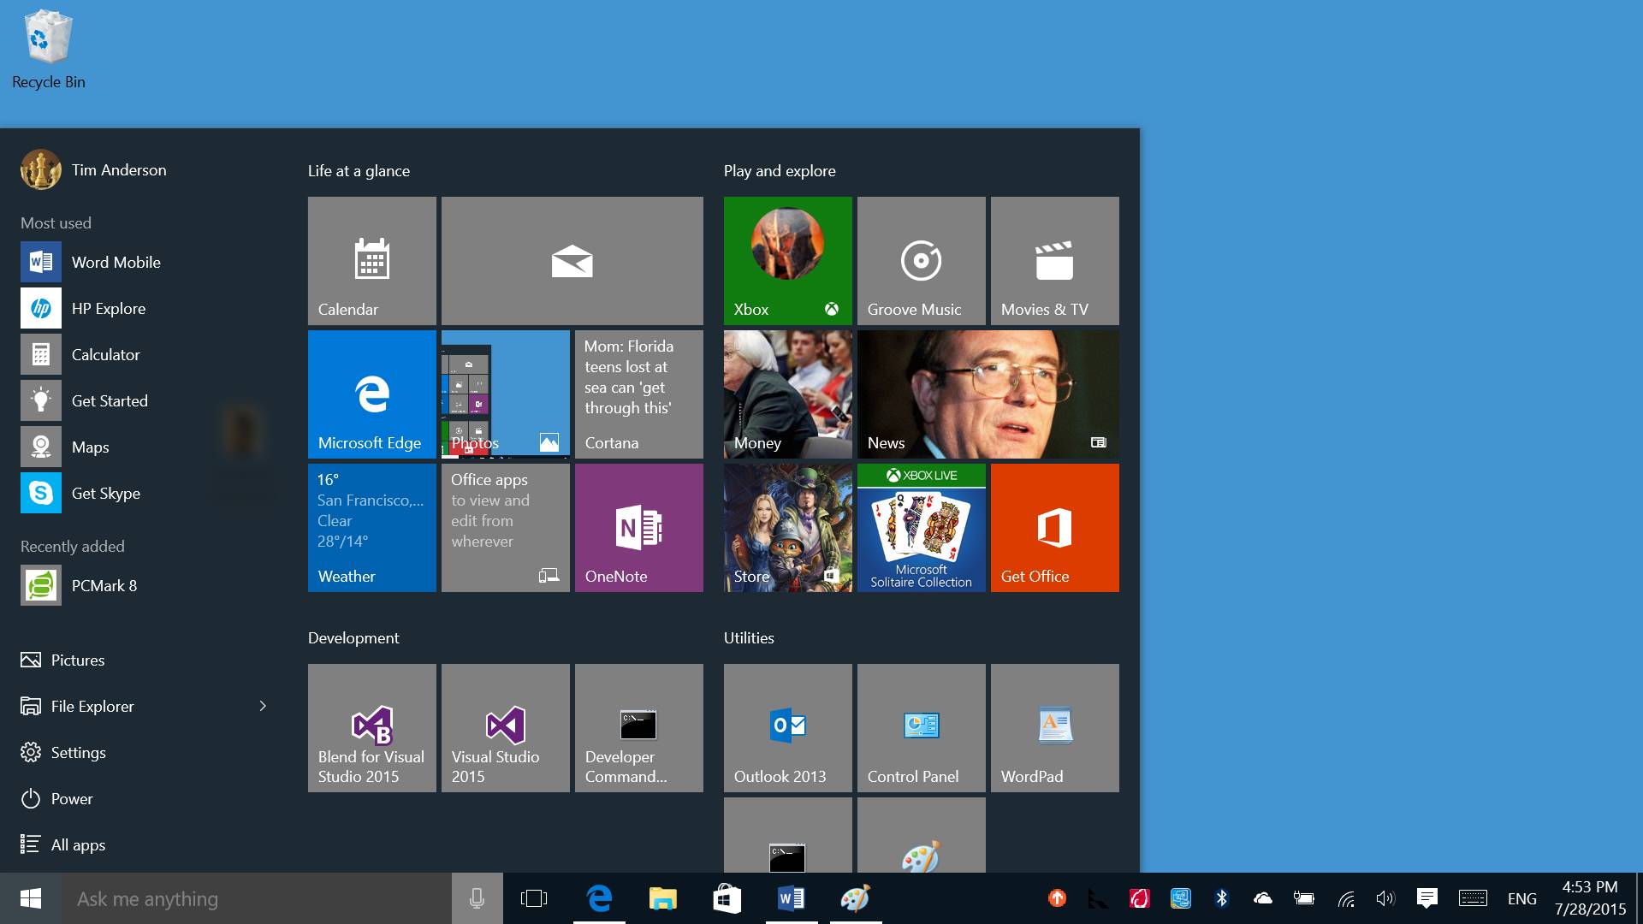Open the Action Center notifications icon
This screenshot has height=924, width=1643.
pos(1427,898)
